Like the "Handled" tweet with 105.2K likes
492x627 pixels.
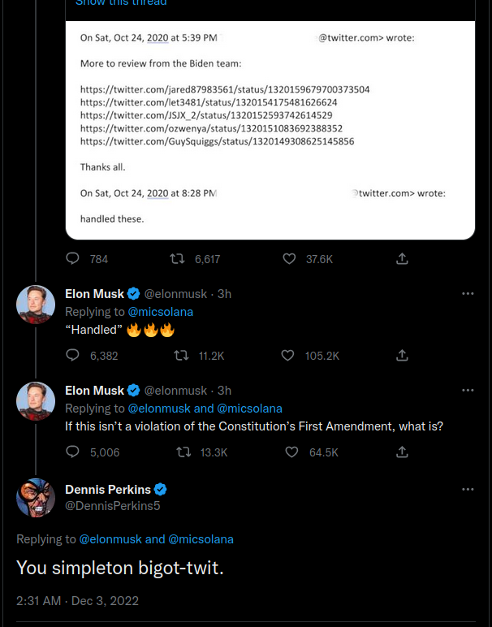287,356
